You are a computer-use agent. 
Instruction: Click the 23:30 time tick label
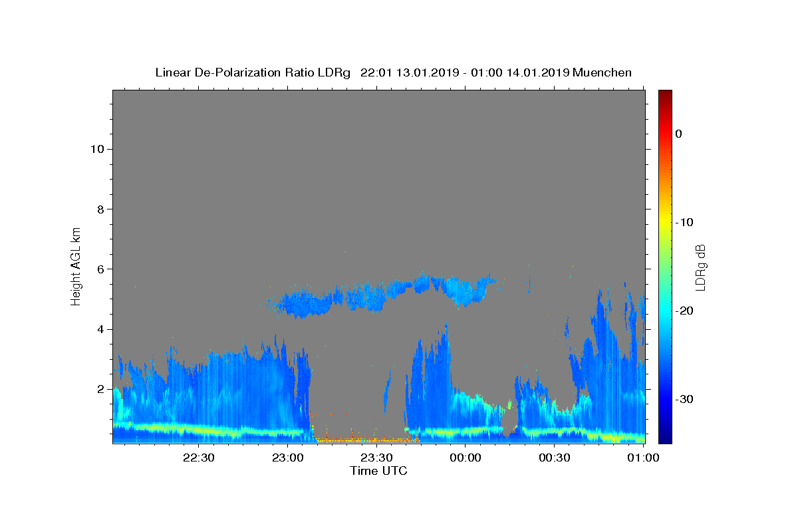click(376, 458)
